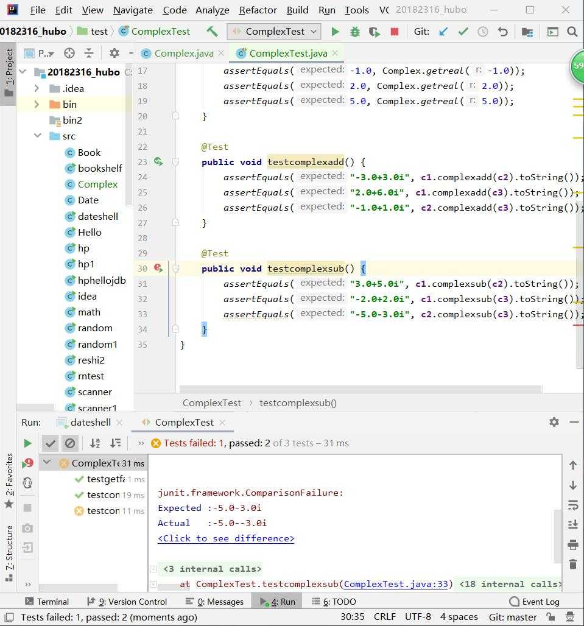
Task: Revert changes with the undo arrow icon
Action: [x=502, y=32]
